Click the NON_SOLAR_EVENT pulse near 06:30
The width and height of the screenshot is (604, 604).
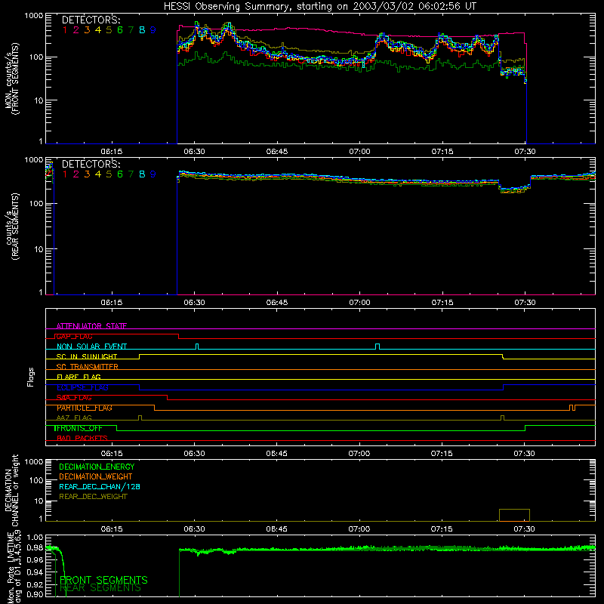coord(197,347)
